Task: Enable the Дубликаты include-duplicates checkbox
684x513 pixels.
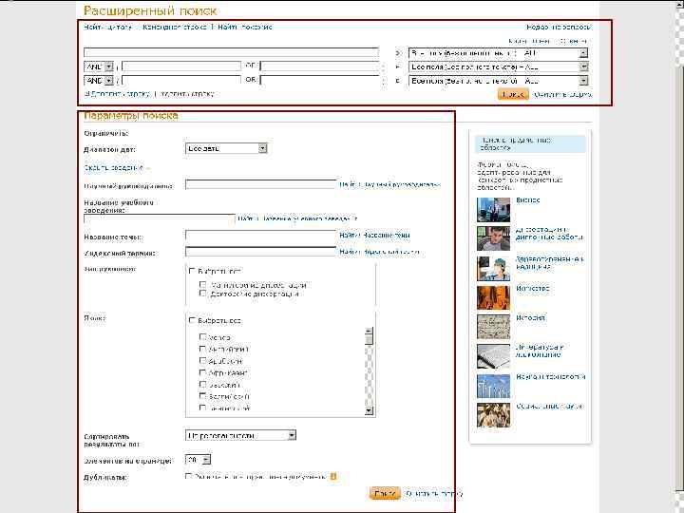Action: [189, 476]
